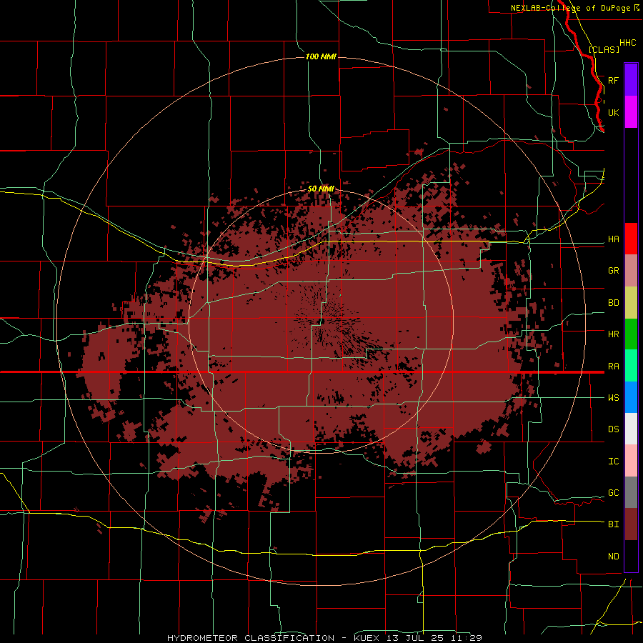Click the BI legend label
Viewport: 643px width, 643px height.
613,524
